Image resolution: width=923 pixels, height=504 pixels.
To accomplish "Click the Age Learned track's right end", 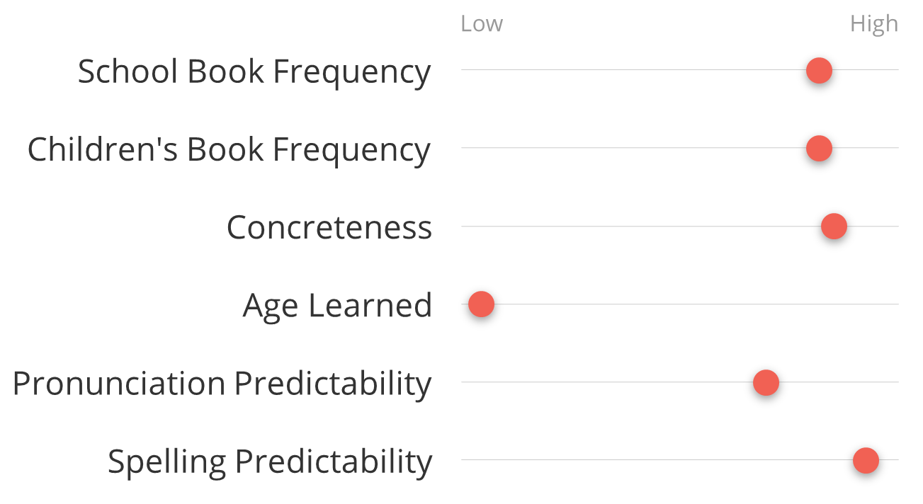I will 895,304.
